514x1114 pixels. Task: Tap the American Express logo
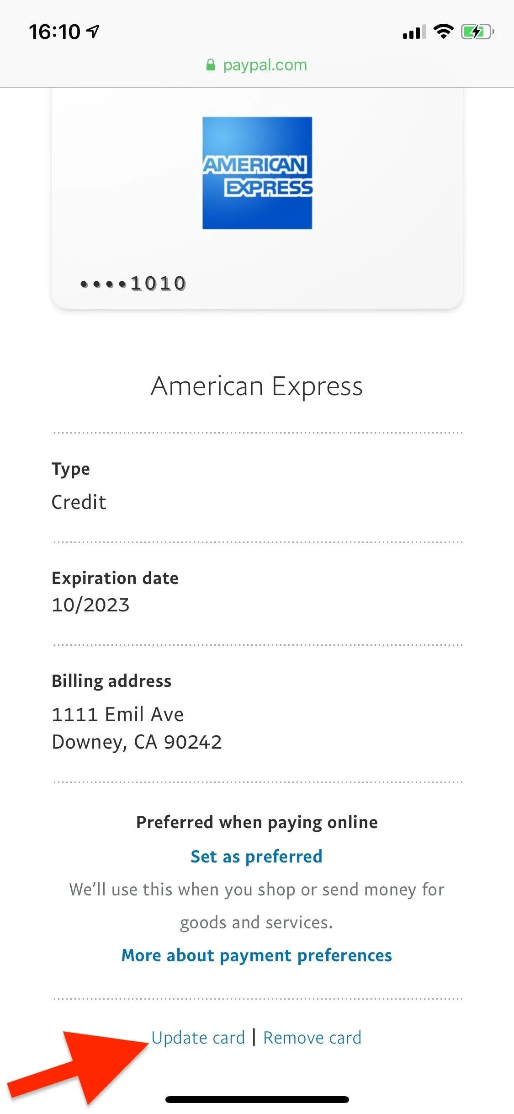(257, 173)
